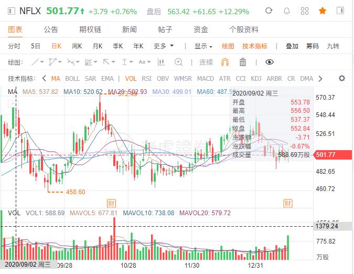
Task: Select the 周K chart period
Action: [x=77, y=46]
